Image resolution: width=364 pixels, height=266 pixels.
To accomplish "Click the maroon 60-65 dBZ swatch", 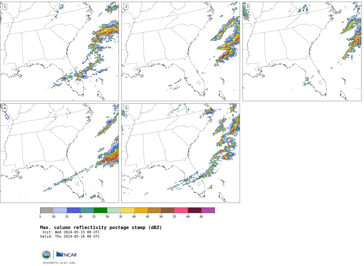I will point(195,210).
